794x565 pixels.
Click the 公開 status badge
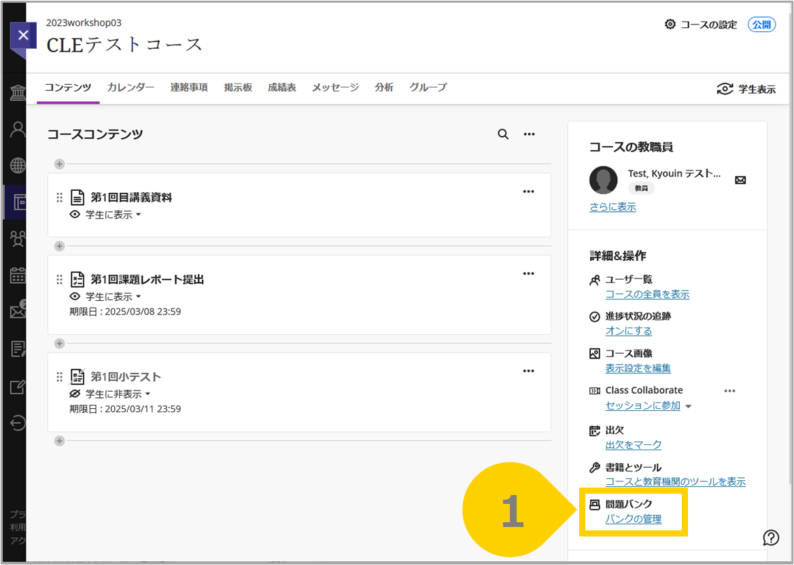[761, 24]
